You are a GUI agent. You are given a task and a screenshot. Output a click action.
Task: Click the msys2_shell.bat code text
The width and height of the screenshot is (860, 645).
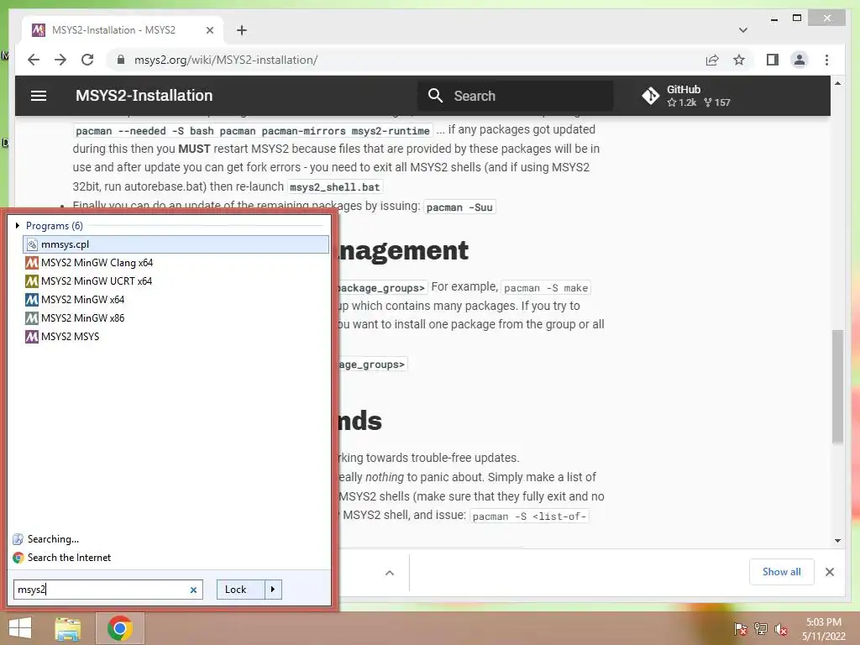click(x=334, y=187)
